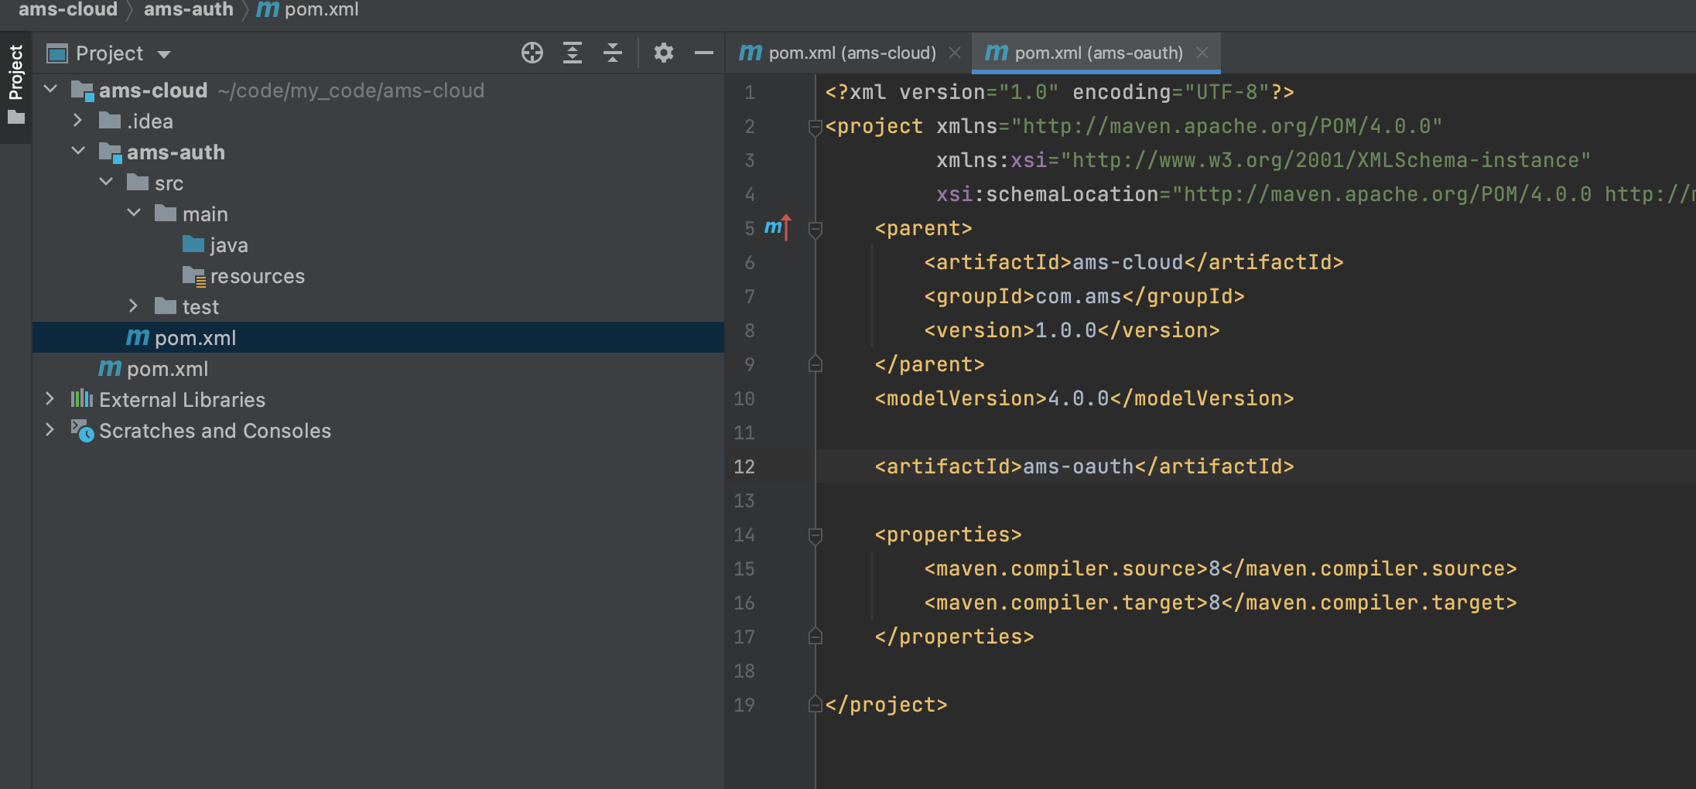Click fold end marker at </properties> line 17
The width and height of the screenshot is (1696, 789).
click(x=815, y=636)
